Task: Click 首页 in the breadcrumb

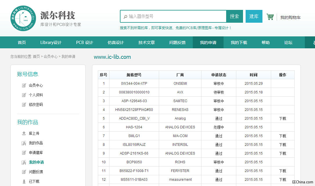Action: coord(36,57)
